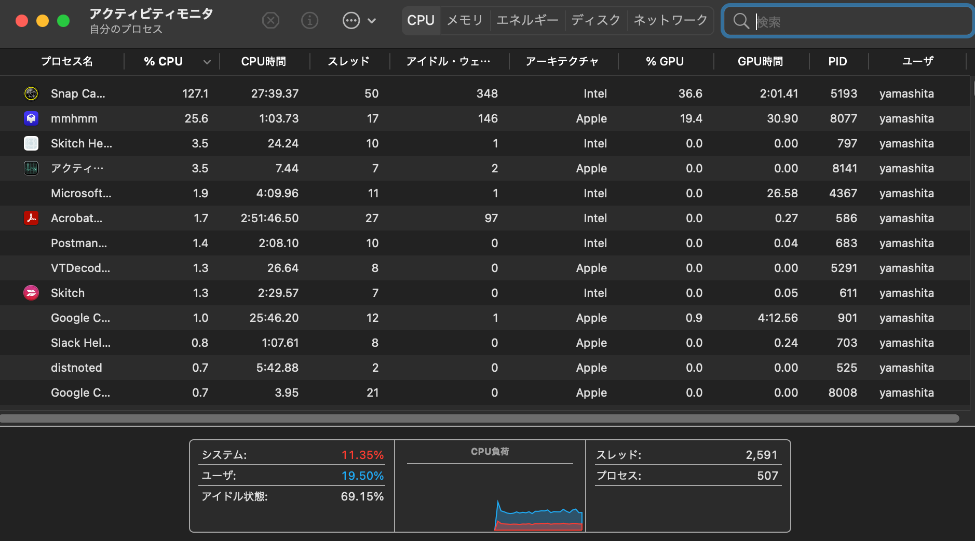Sort by the CPU時間 column header
975x541 pixels.
(x=264, y=61)
